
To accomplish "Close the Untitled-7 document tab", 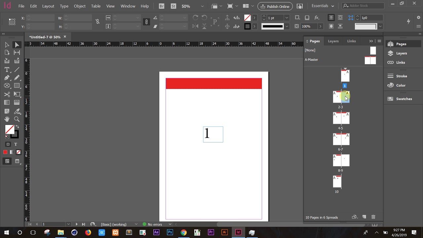I will (65, 37).
